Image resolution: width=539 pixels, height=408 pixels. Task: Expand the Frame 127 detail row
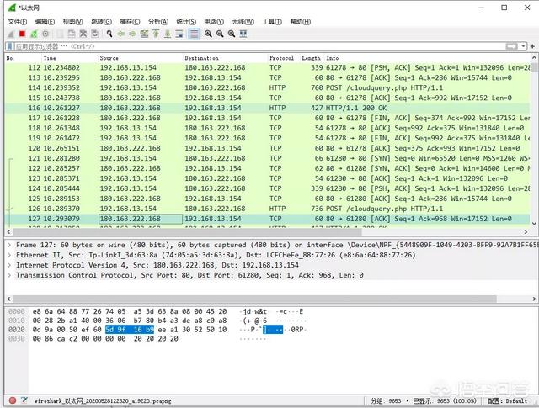9,245
